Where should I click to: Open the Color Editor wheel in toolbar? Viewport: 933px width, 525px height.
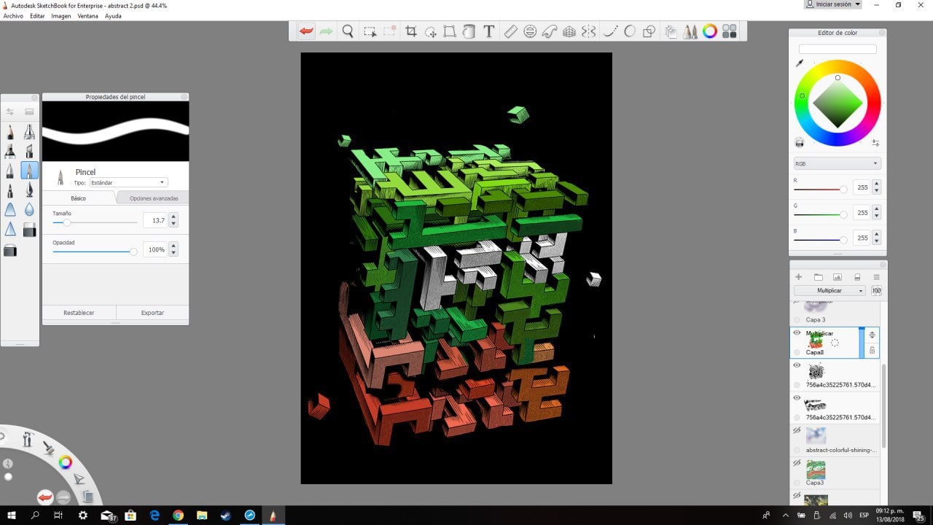point(710,31)
